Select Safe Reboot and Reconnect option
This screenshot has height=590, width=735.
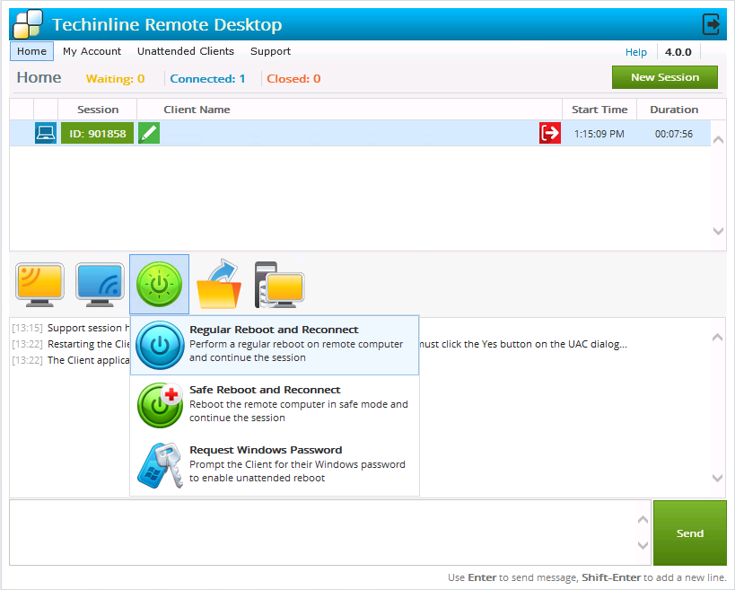coord(275,404)
